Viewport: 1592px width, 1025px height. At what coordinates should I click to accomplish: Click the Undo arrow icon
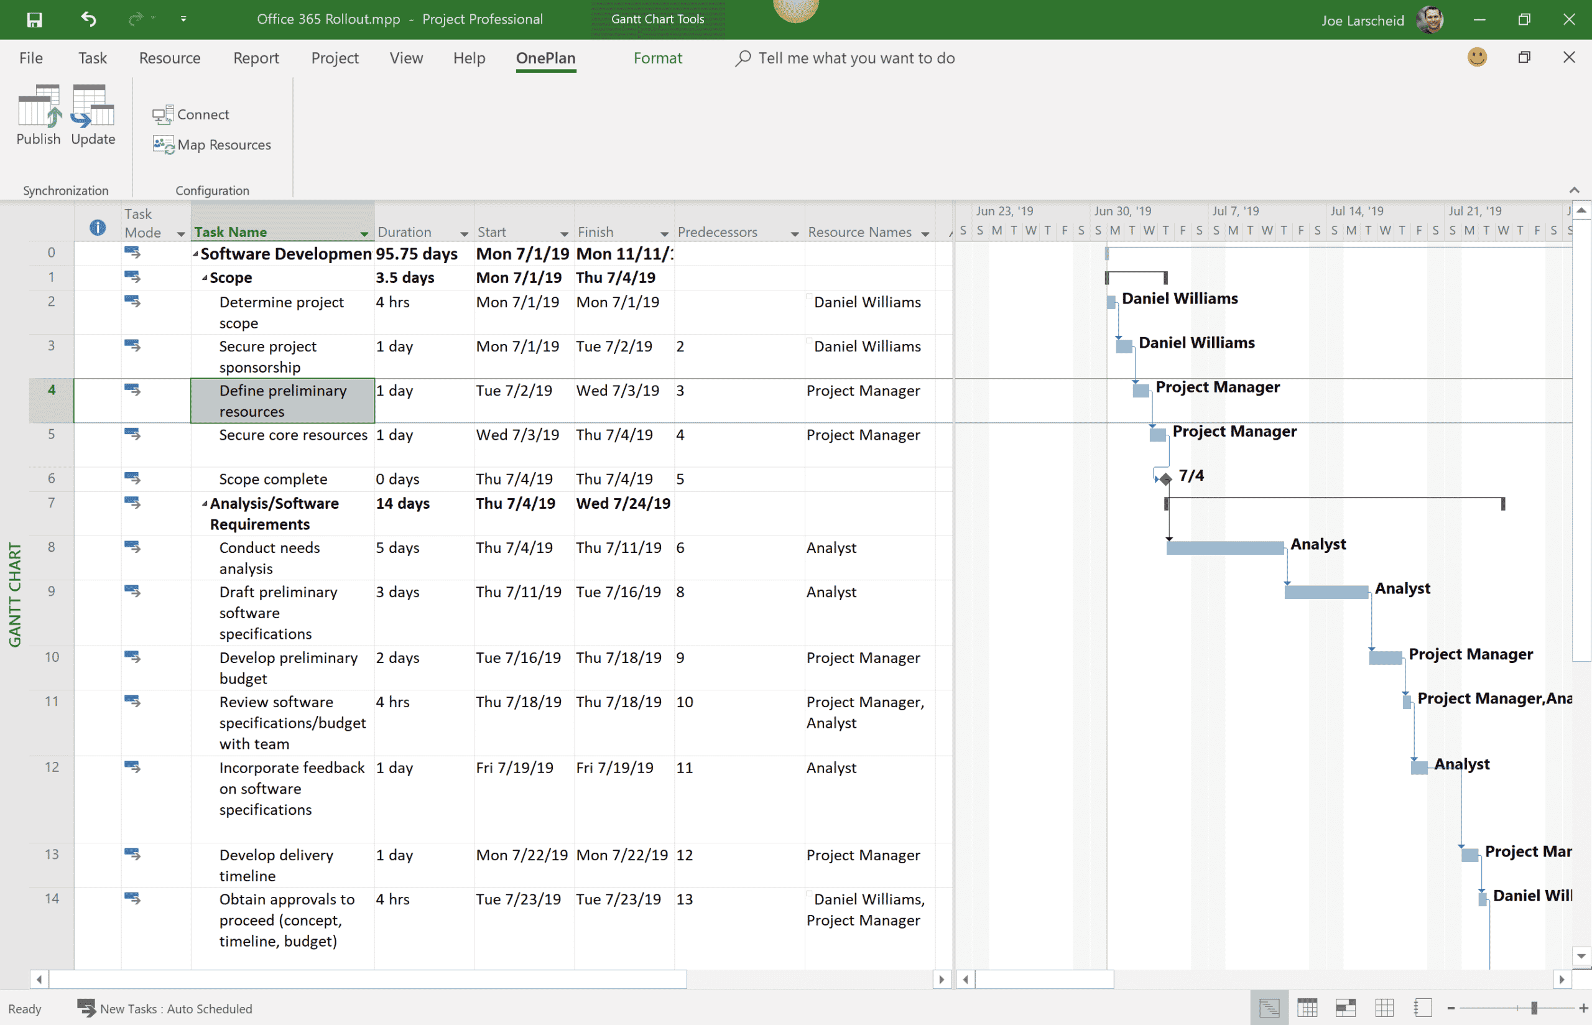coord(89,19)
